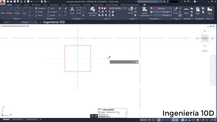Open the lineweight PorCapa dropdown
The width and height of the screenshot is (217, 122).
[x=163, y=12]
